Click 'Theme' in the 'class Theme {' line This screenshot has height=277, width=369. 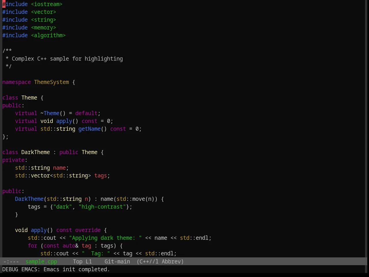(x=29, y=98)
